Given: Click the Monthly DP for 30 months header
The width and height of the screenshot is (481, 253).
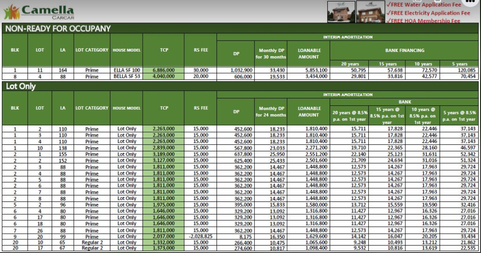Looking at the screenshot, I should pyautogui.click(x=271, y=53).
